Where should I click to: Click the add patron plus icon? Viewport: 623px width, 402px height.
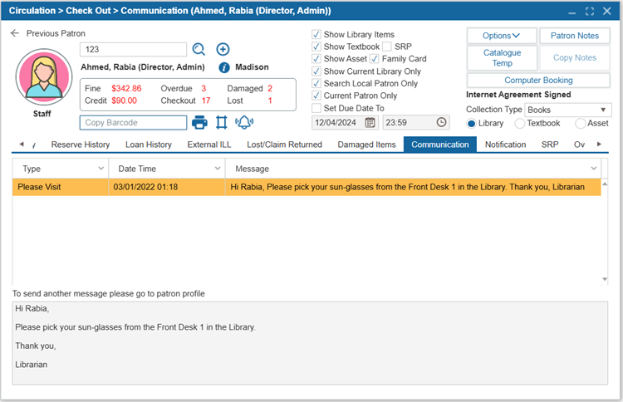pyautogui.click(x=223, y=50)
